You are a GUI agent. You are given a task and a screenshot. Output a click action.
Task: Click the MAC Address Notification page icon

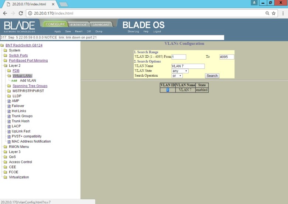coord(9,141)
